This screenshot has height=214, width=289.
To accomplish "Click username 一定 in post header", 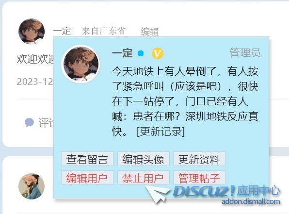I will [x=62, y=31].
